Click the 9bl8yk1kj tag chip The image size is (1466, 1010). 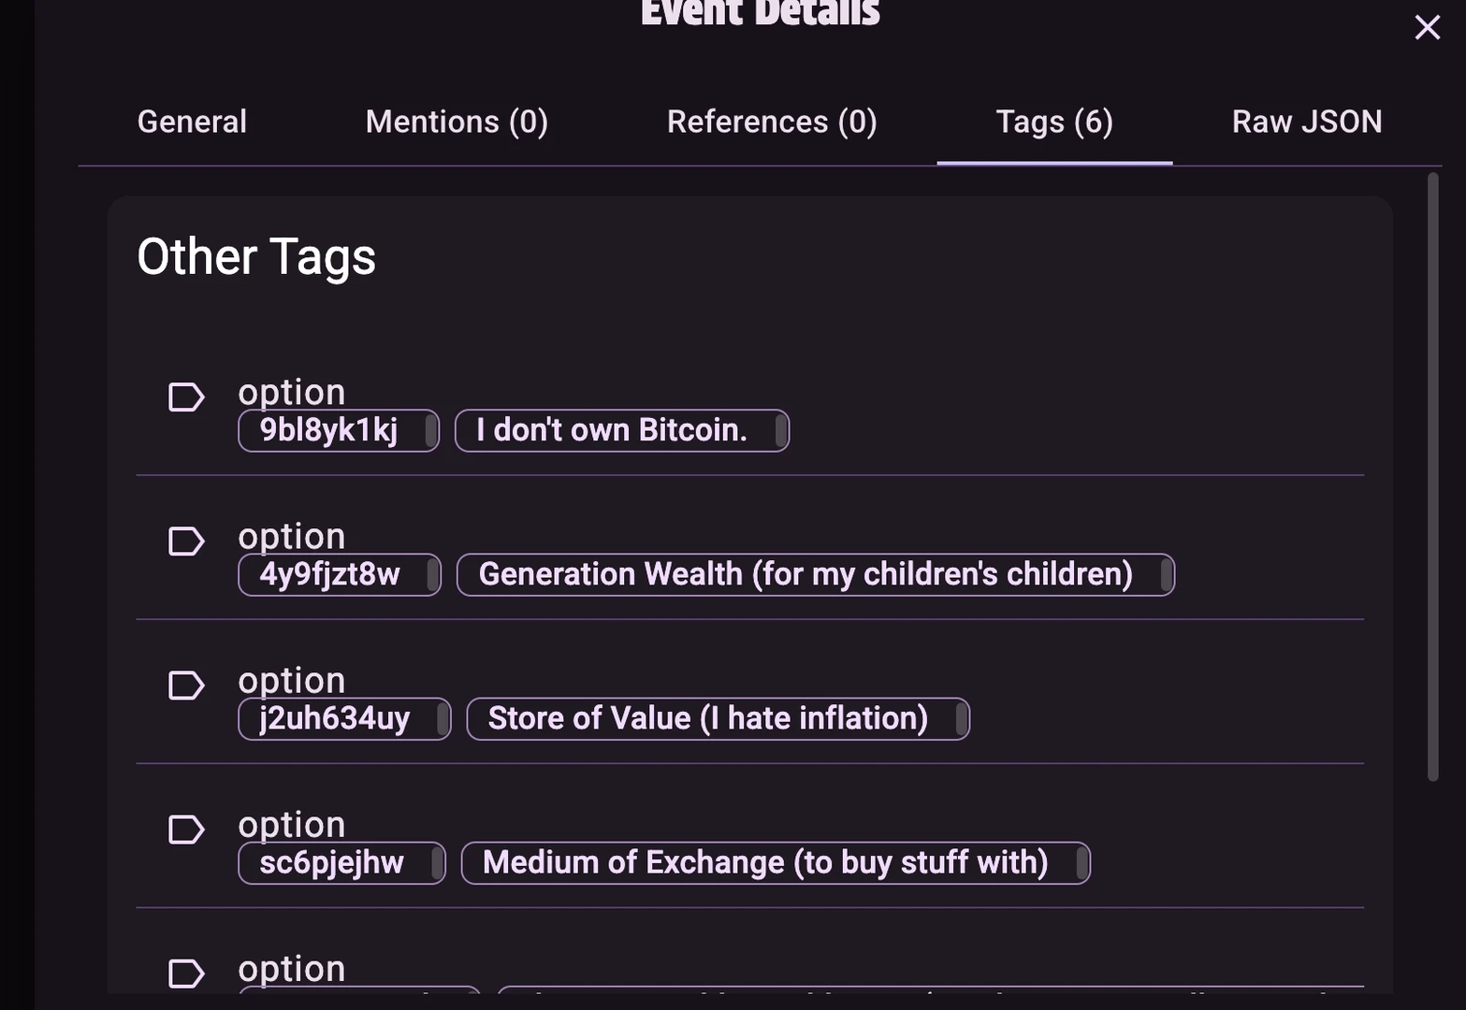(328, 430)
